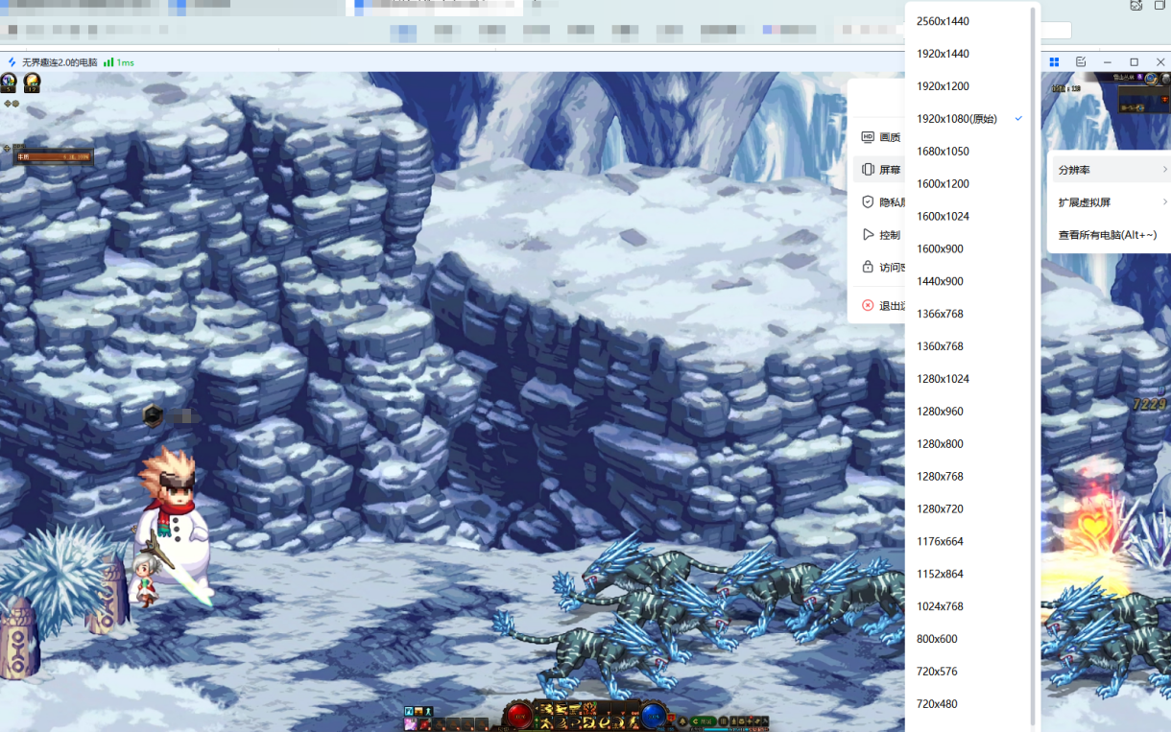Open the note edit icon in title bar
Screen dimensions: 1171x732
1081,62
